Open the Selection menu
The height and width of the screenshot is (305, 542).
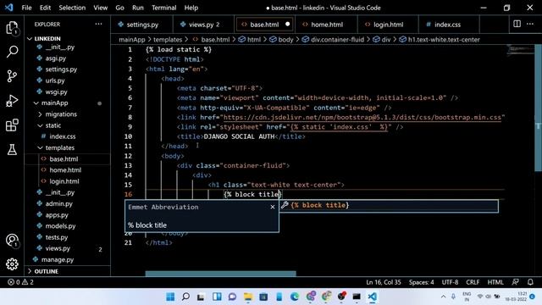72,8
